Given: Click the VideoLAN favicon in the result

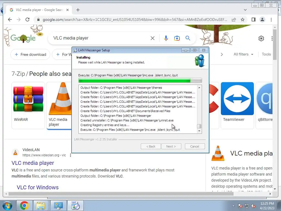Looking at the screenshot, I should pyautogui.click(x=15, y=152).
